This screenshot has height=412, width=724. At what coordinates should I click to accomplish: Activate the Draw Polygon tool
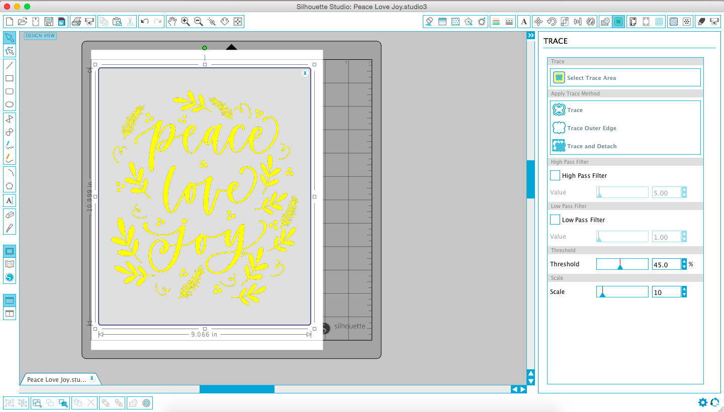pyautogui.click(x=9, y=119)
